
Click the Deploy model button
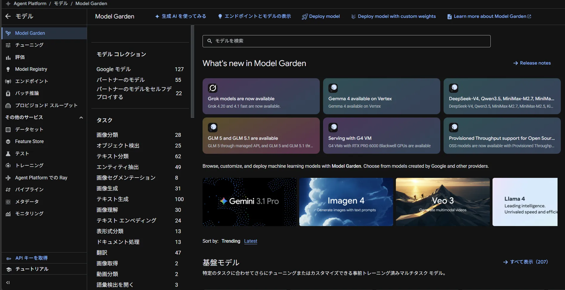pos(321,16)
